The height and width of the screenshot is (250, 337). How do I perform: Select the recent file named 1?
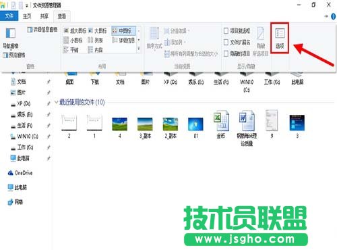94,126
